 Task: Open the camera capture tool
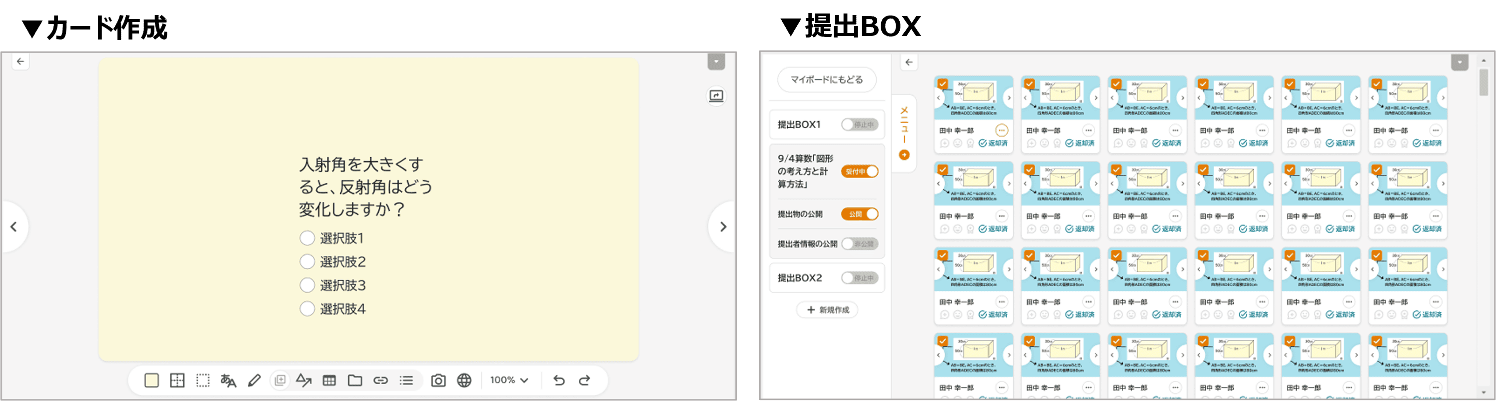coord(438,380)
